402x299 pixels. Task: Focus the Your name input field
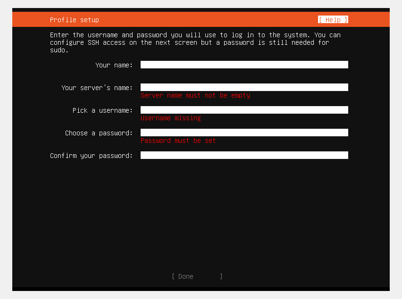(x=244, y=65)
